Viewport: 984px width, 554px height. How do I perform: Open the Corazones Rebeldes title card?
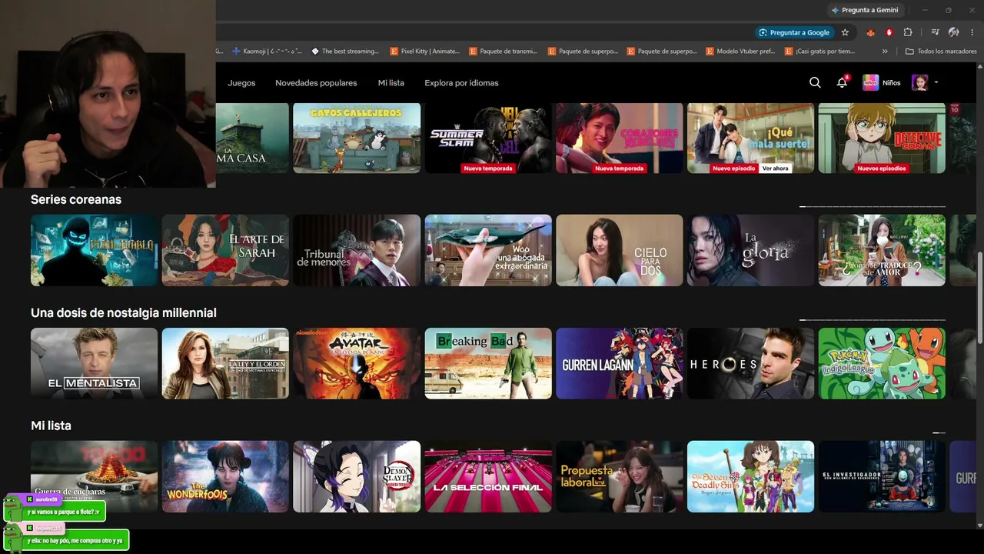620,138
